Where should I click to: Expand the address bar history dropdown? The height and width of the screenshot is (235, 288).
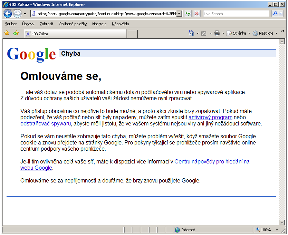point(179,13)
